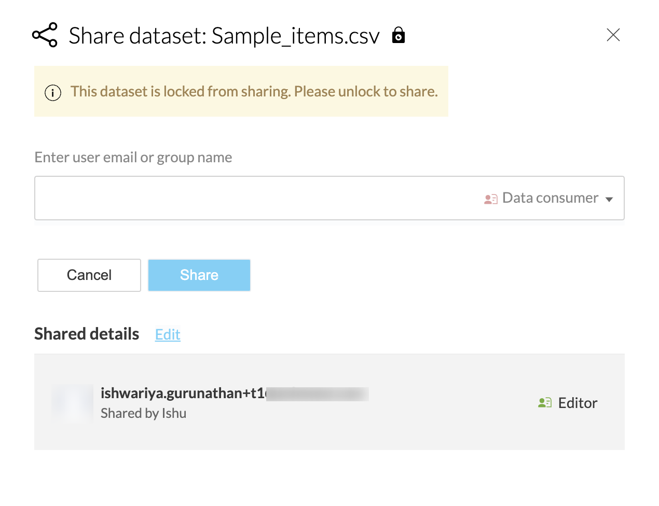Select the ishwariya.gurunathan shared user entry
The height and width of the screenshot is (506, 659).
183,393
